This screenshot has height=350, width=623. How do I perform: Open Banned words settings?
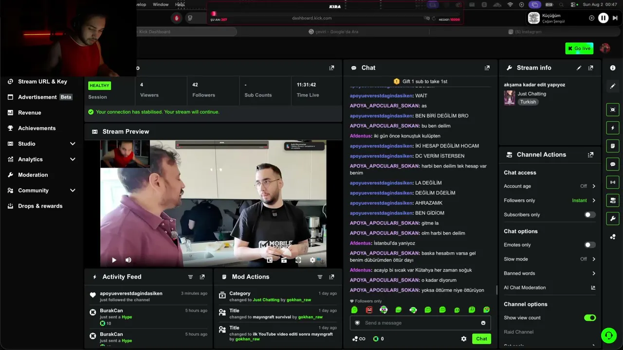point(550,273)
